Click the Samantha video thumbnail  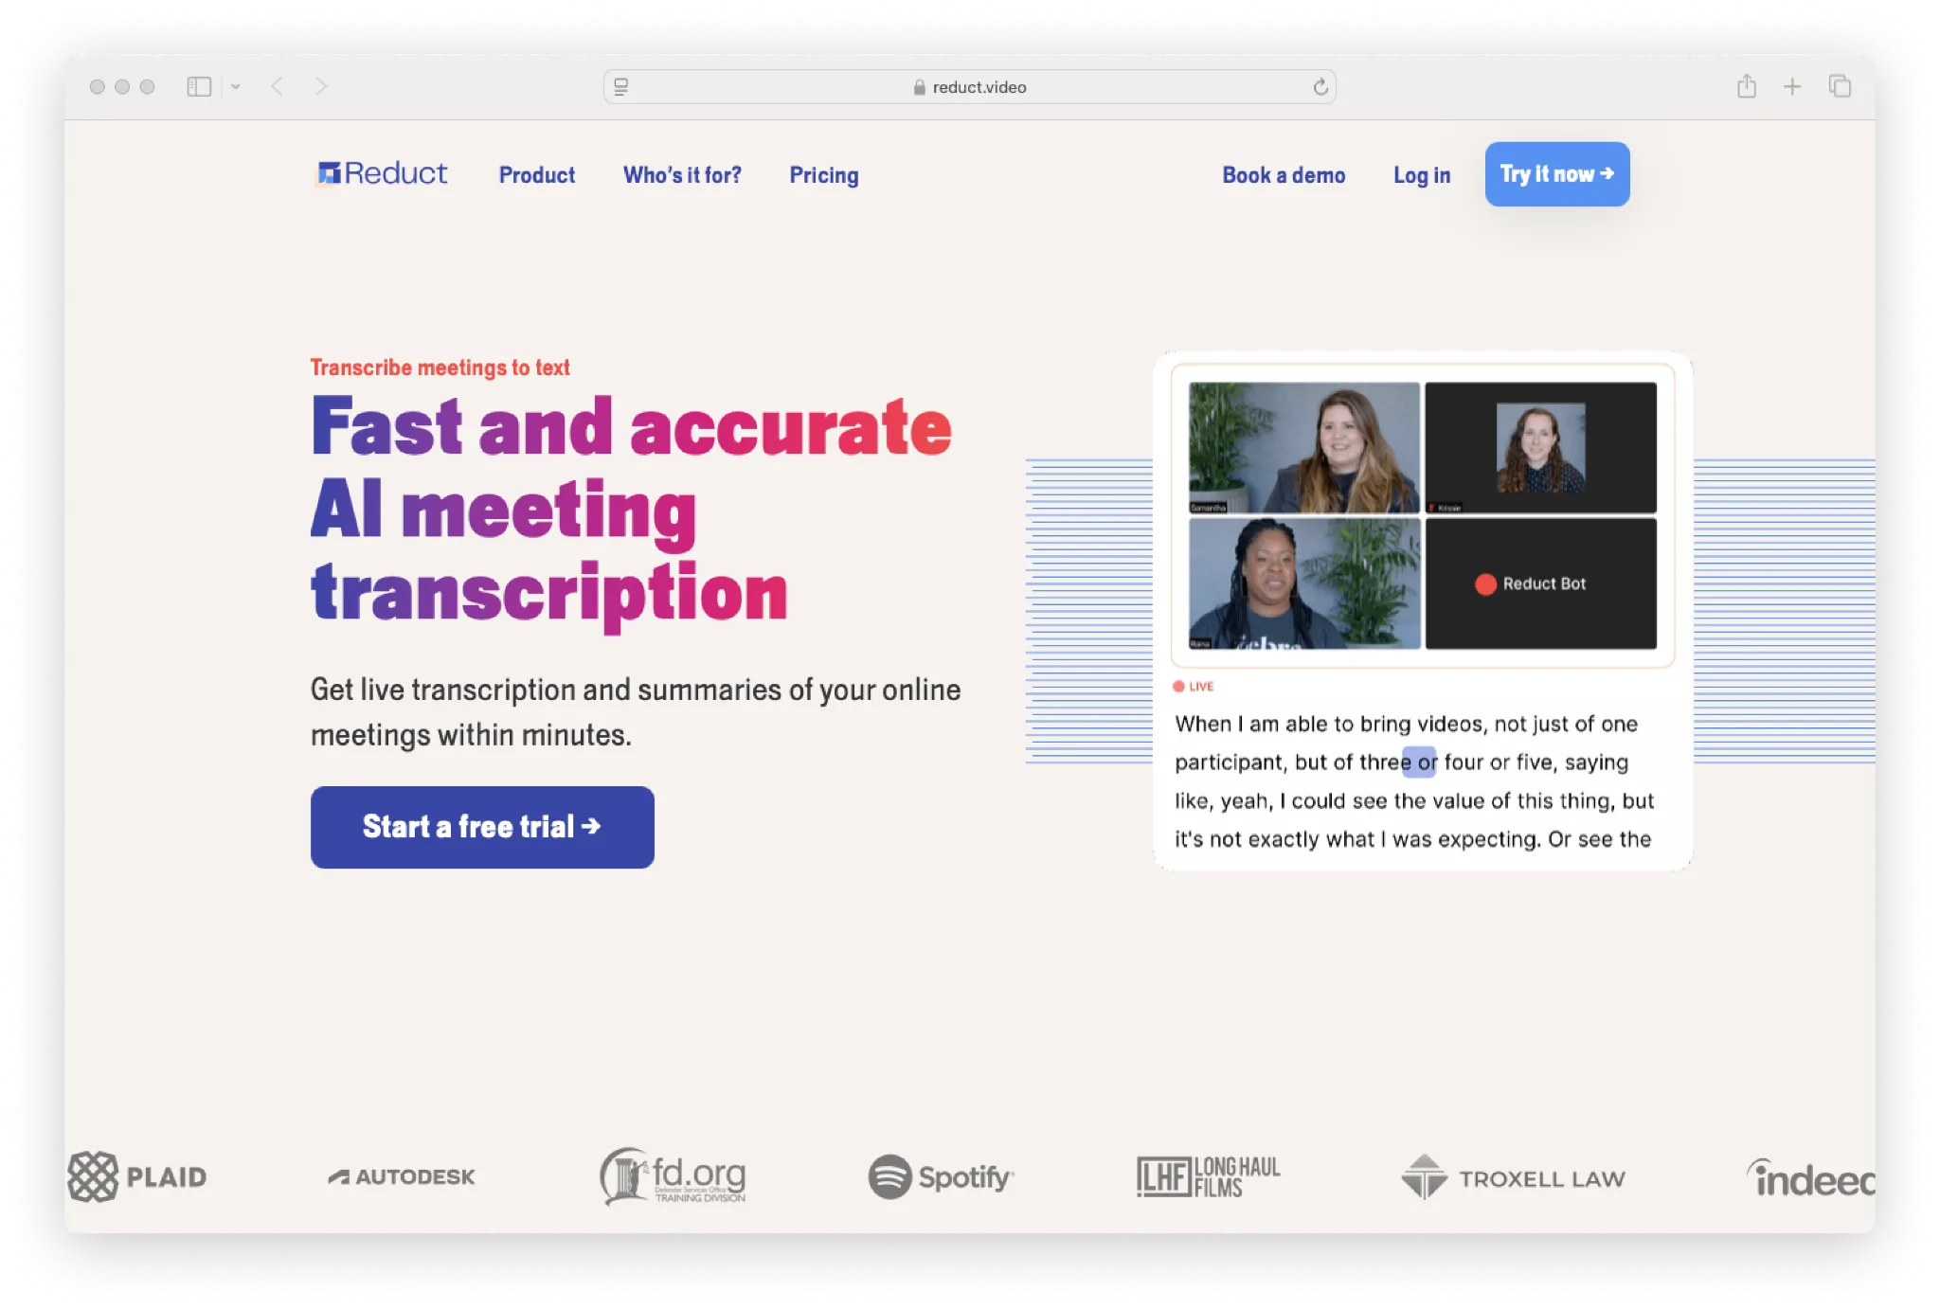pyautogui.click(x=1304, y=447)
